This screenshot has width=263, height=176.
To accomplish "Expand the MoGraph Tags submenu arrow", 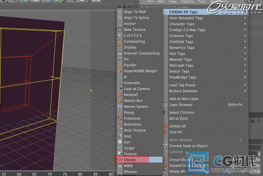I will (245, 65).
